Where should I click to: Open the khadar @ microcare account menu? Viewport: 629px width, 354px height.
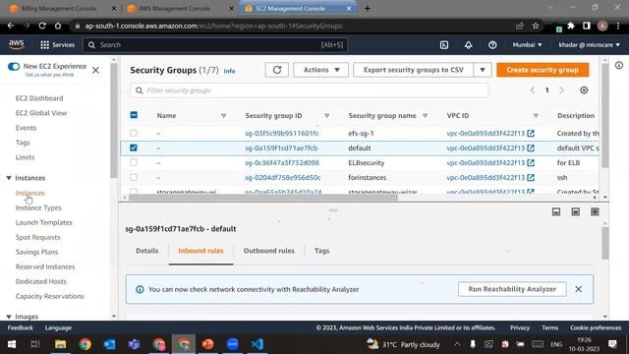point(590,45)
